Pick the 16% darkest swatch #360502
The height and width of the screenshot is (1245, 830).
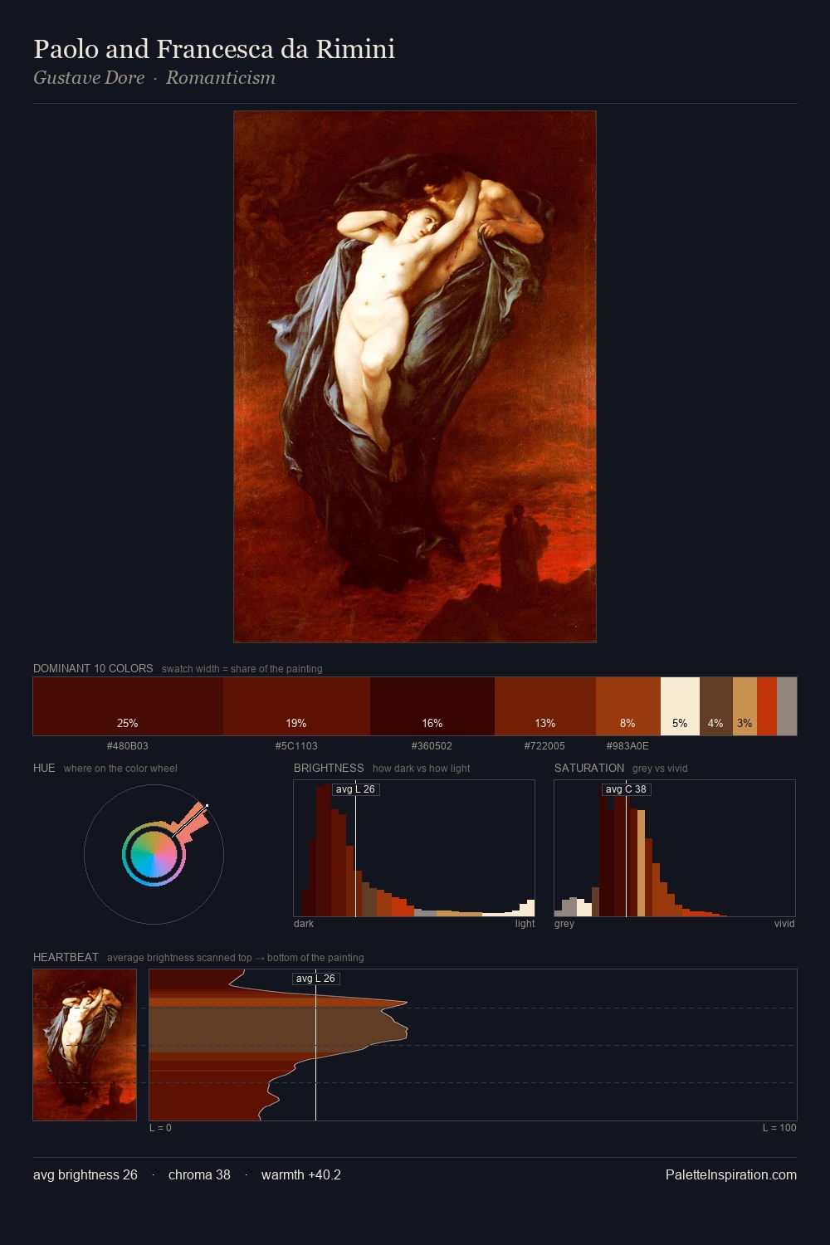click(x=432, y=706)
